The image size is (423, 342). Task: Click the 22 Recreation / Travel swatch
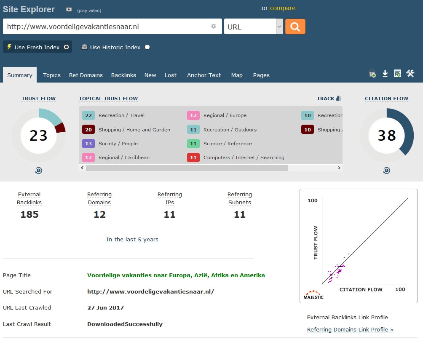click(x=88, y=115)
